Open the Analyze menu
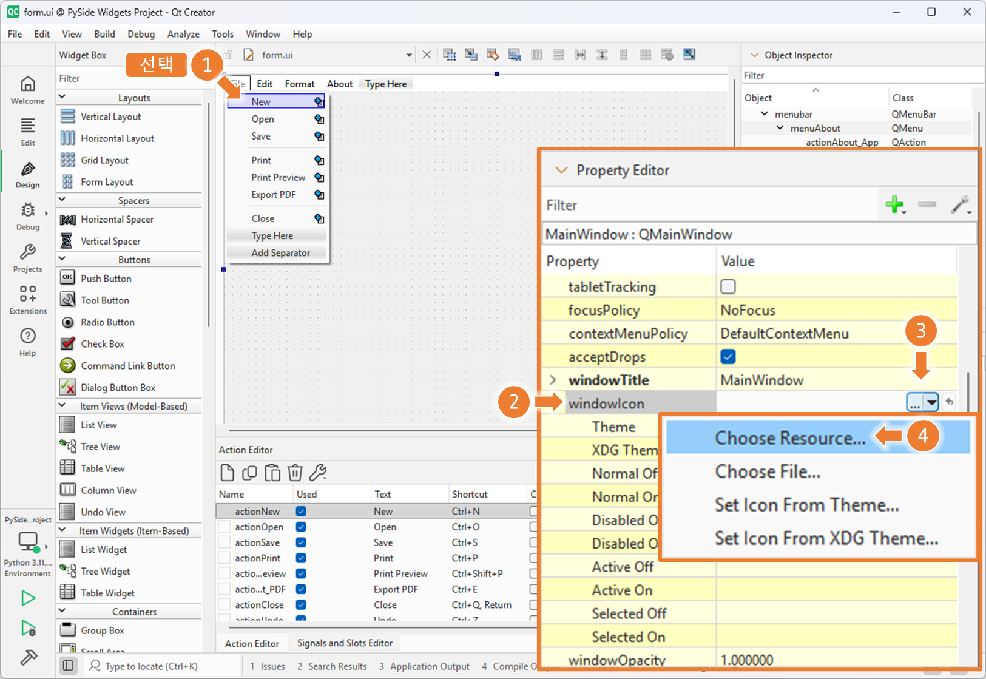The height and width of the screenshot is (679, 986). [183, 34]
